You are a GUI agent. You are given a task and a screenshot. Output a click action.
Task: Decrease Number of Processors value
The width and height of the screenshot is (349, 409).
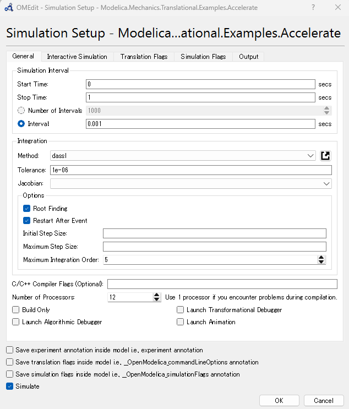point(156,299)
